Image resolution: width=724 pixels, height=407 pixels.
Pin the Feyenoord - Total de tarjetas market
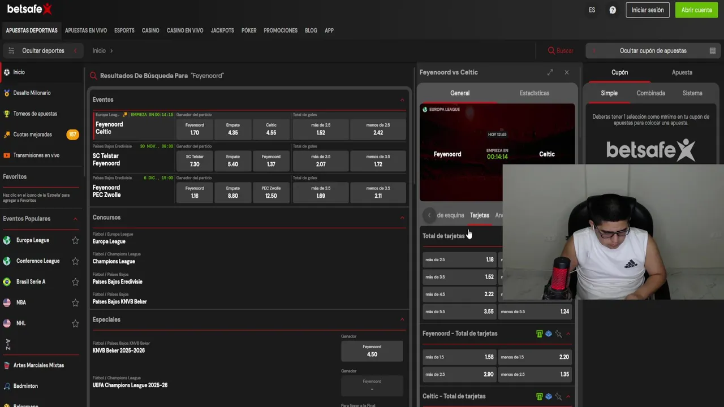point(558,334)
